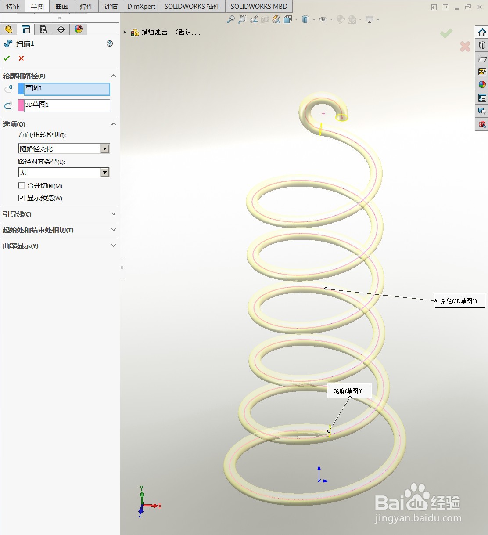Click the Zoom to Area icon

242,19
